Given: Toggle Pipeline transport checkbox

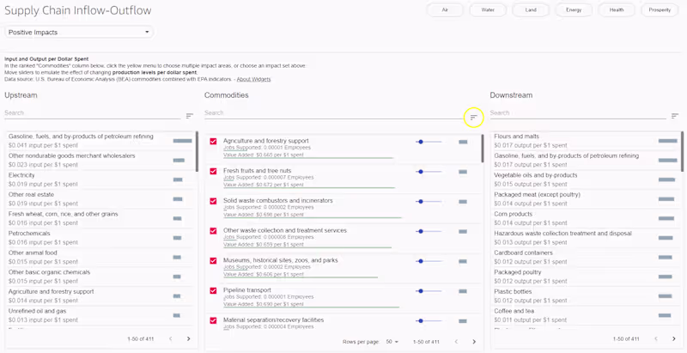Looking at the screenshot, I should (214, 291).
